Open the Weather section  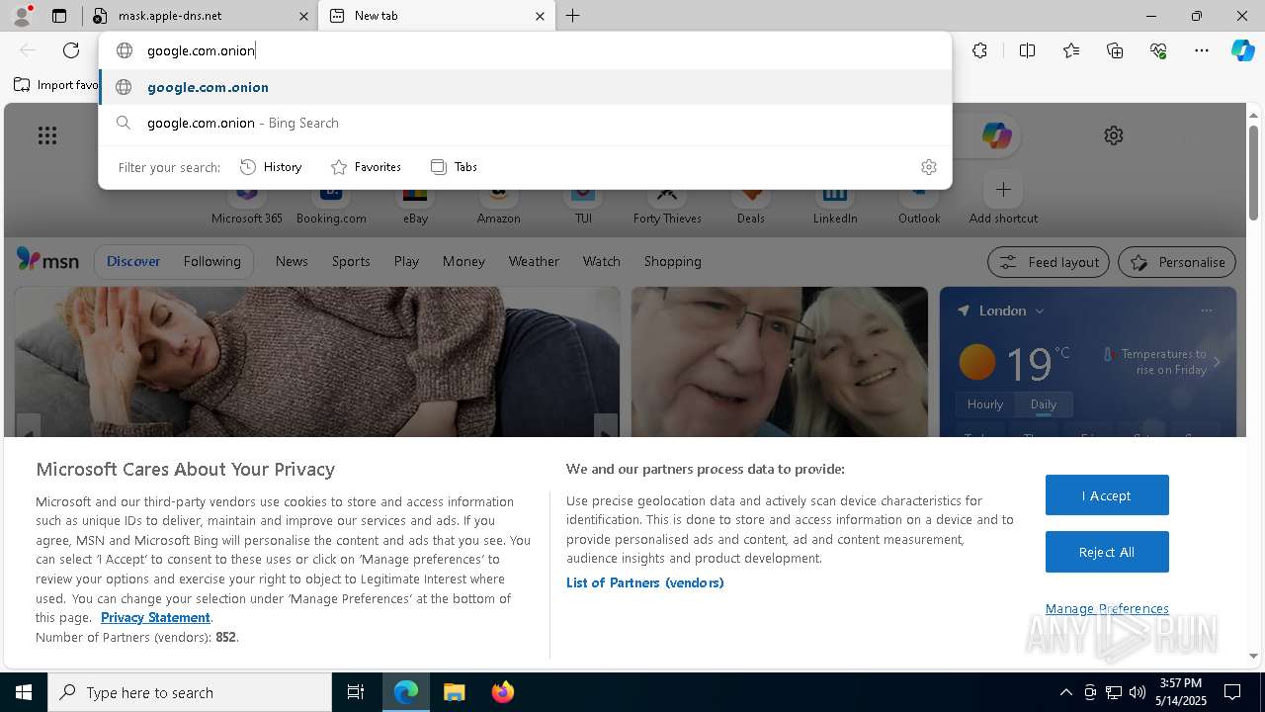[534, 261]
